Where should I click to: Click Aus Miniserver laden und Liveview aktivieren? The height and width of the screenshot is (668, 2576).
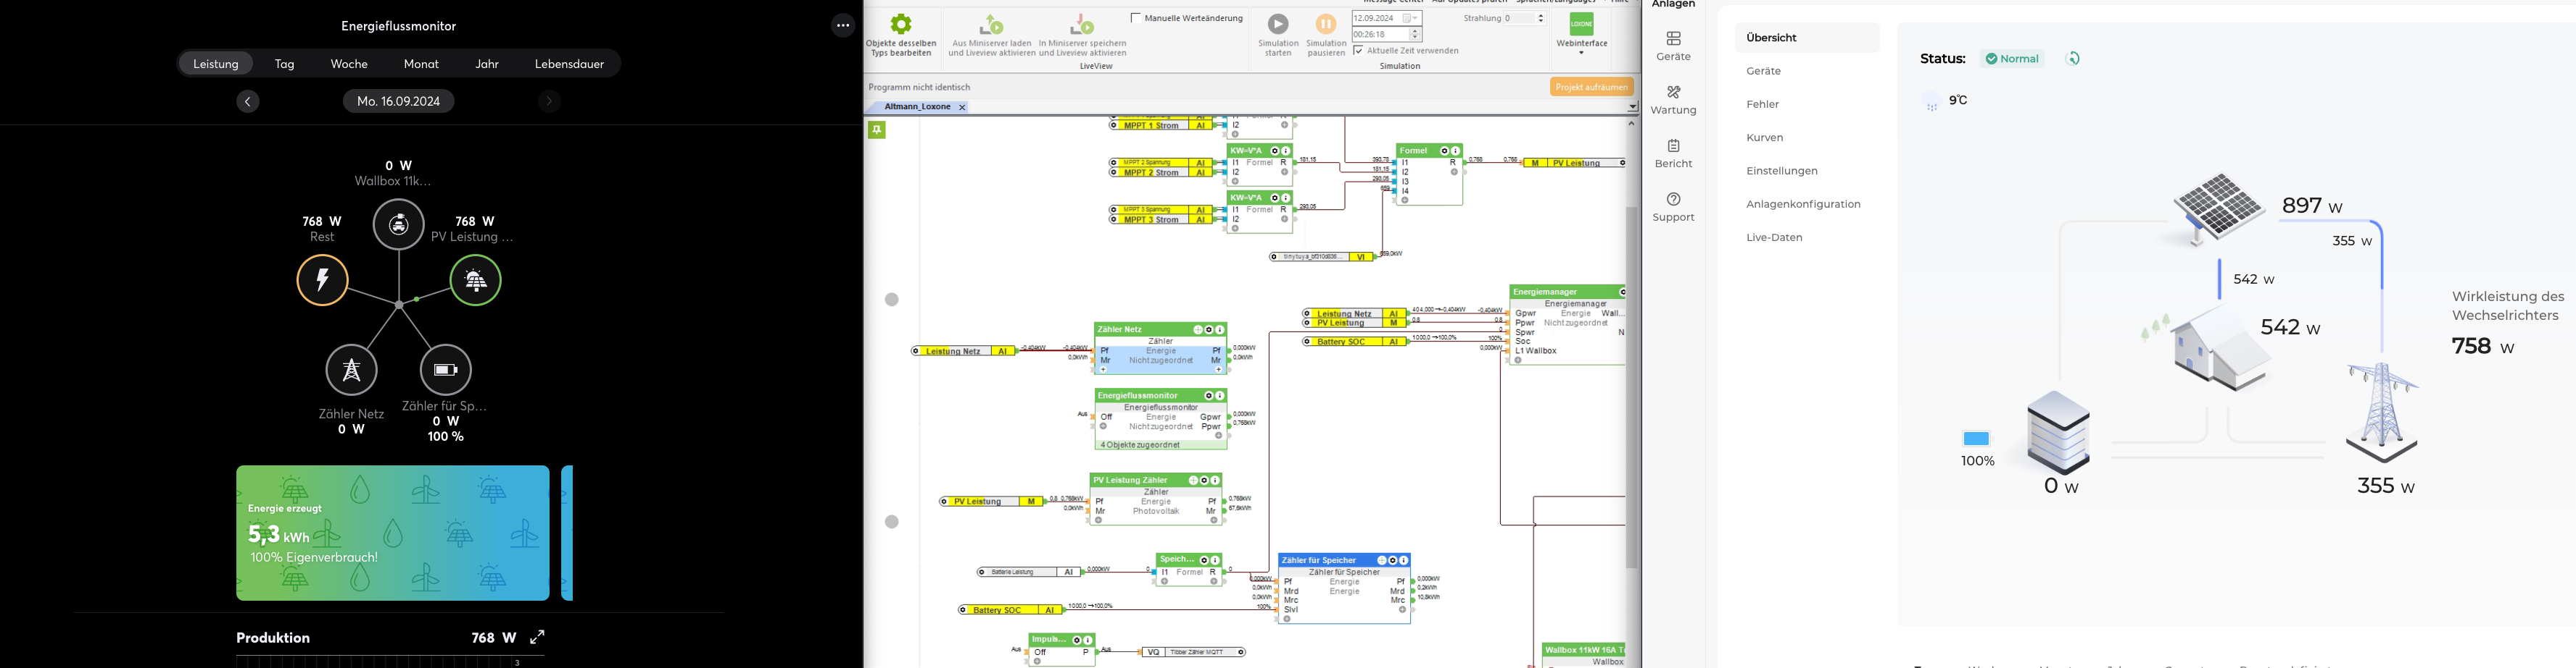(992, 35)
